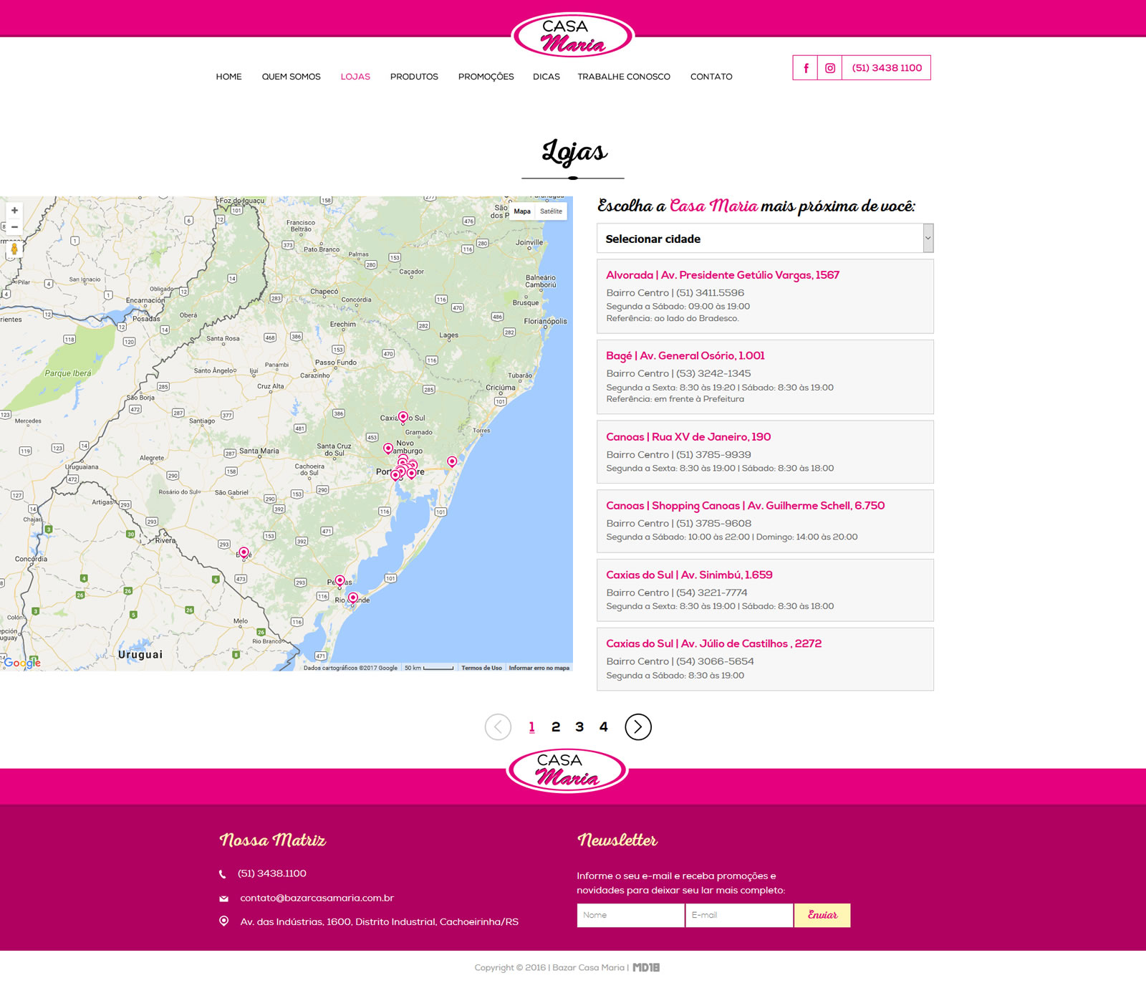Go to the next stores page arrow

pos(638,727)
